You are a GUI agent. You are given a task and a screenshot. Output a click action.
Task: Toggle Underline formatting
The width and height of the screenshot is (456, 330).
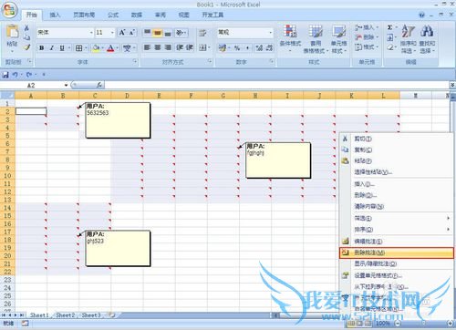coord(62,48)
